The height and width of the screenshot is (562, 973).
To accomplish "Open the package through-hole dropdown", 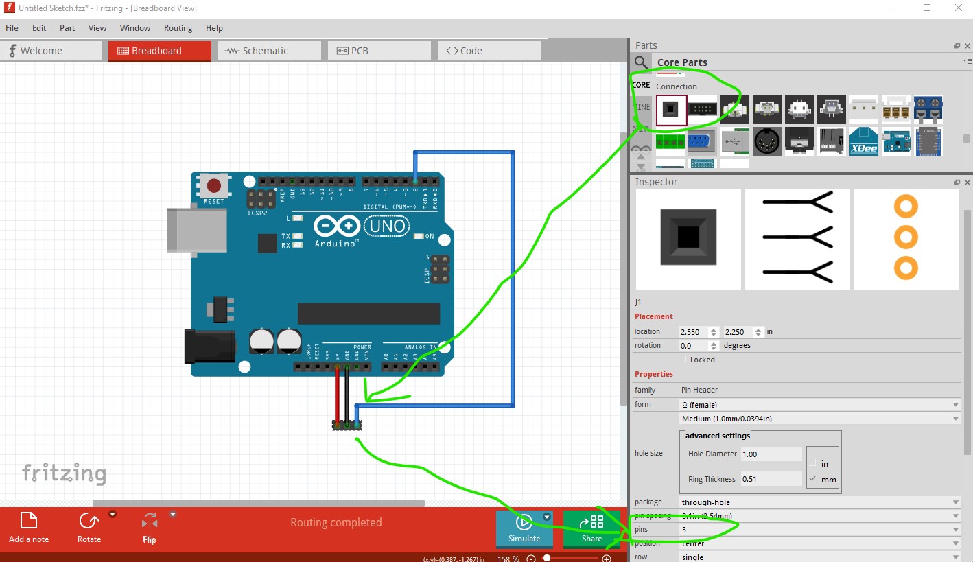I will (820, 502).
